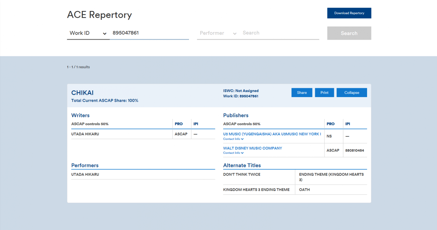Open the Work ID search type dropdown

88,33
